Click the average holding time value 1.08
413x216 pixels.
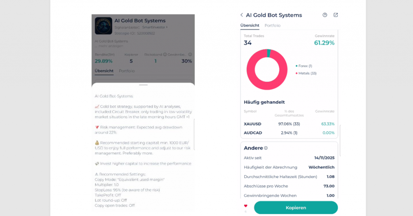click(330, 177)
